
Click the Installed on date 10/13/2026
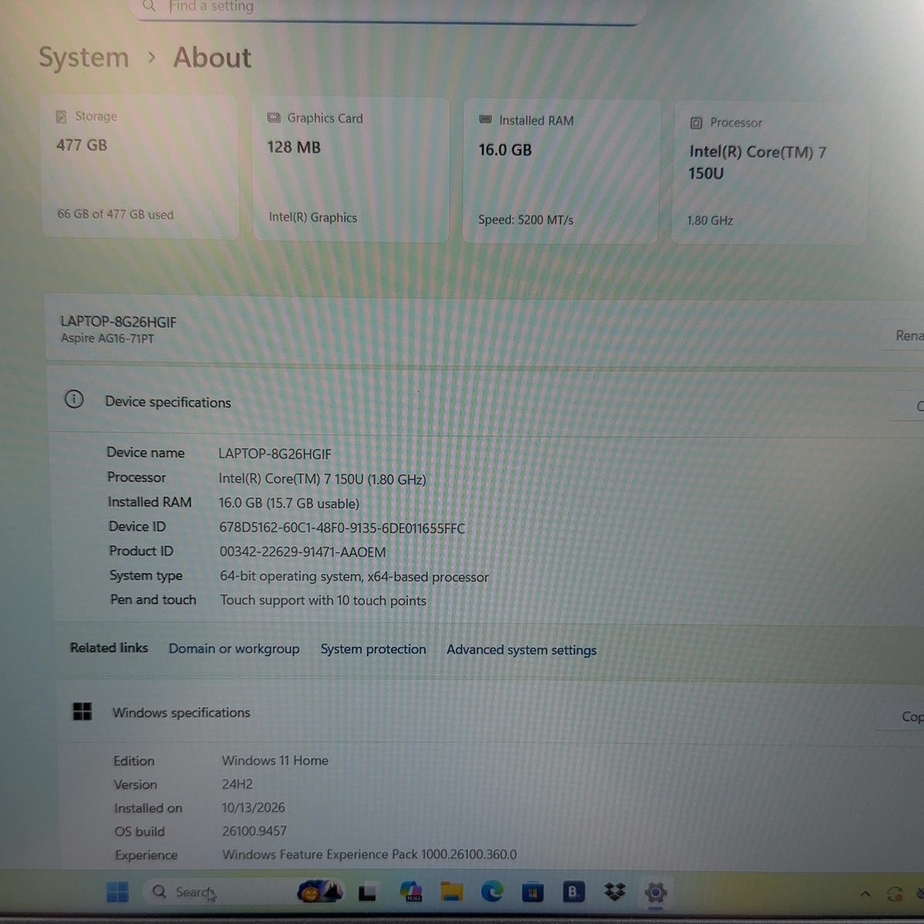point(253,807)
